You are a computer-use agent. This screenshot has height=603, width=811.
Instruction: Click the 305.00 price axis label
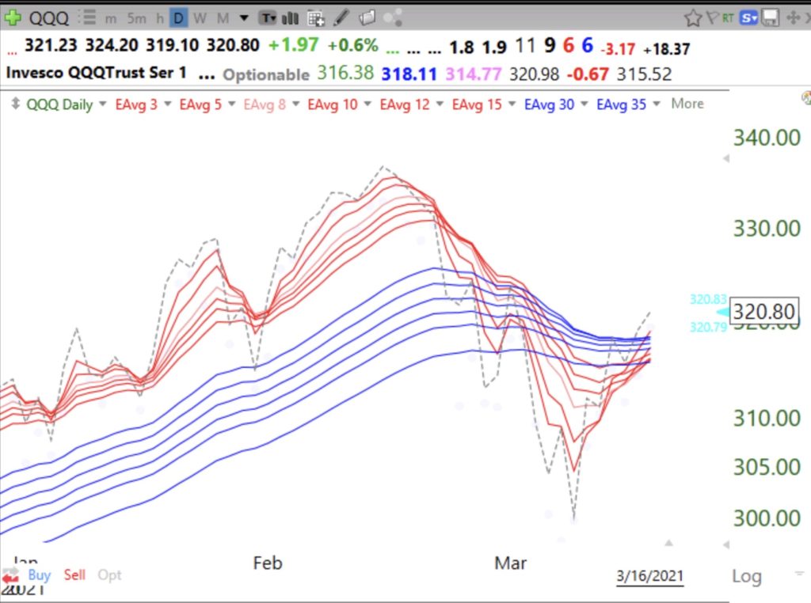click(x=767, y=467)
